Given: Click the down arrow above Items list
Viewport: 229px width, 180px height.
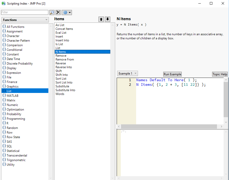Looking at the screenshot, I should tap(107, 19).
